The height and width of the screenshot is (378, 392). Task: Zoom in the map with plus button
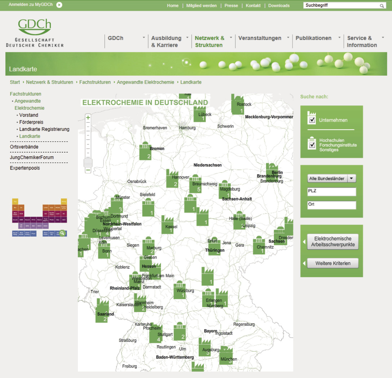88,118
